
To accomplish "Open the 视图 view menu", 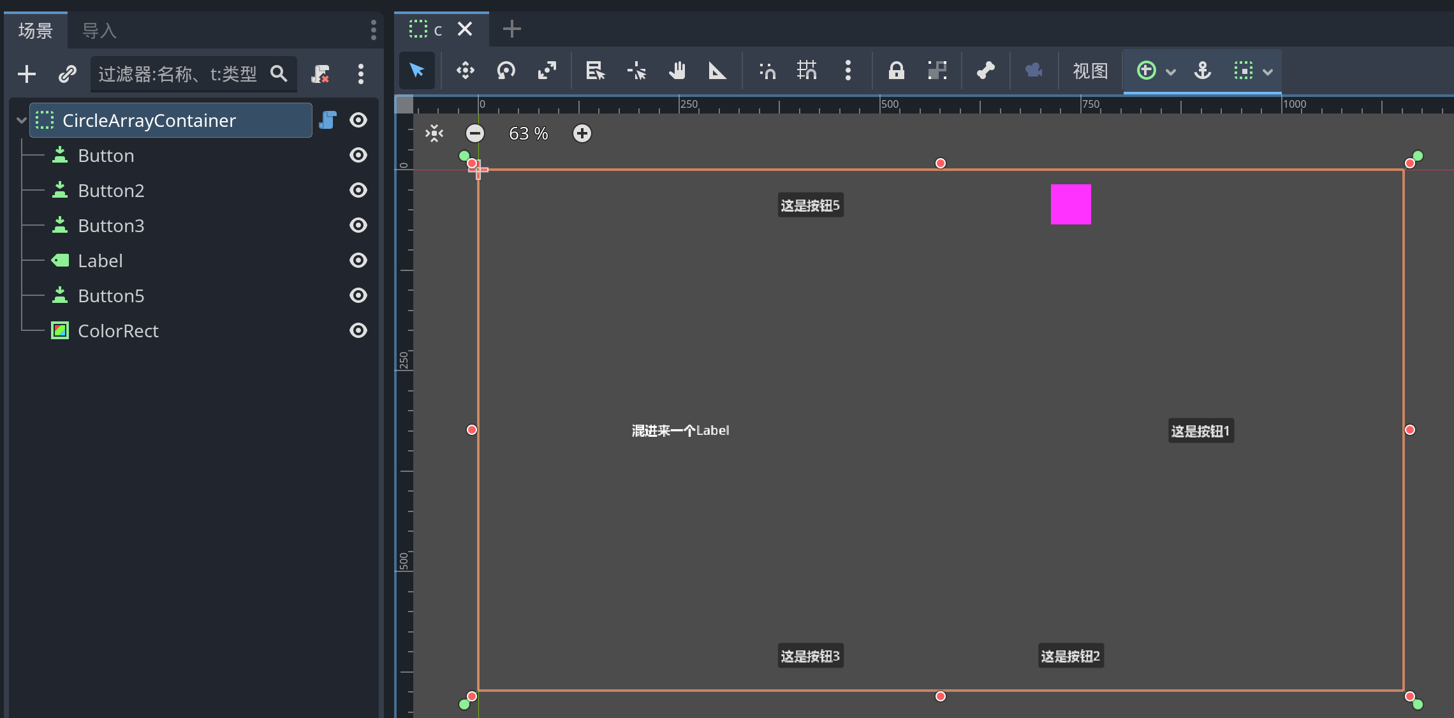I will tap(1090, 71).
